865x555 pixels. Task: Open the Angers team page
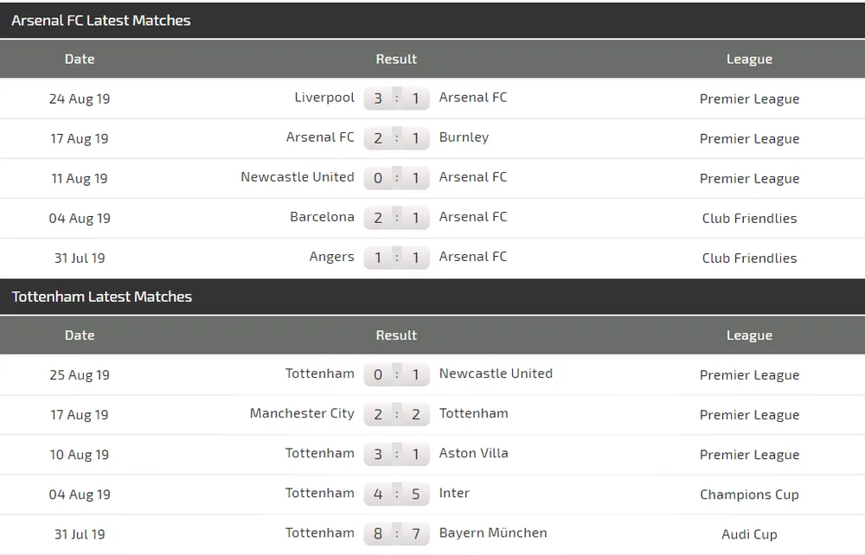click(x=332, y=257)
